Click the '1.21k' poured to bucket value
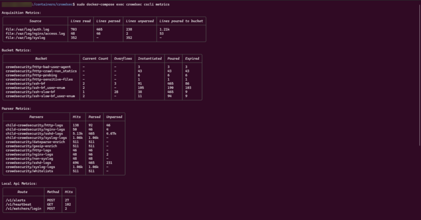This screenshot has width=421, height=220. pos(164,29)
